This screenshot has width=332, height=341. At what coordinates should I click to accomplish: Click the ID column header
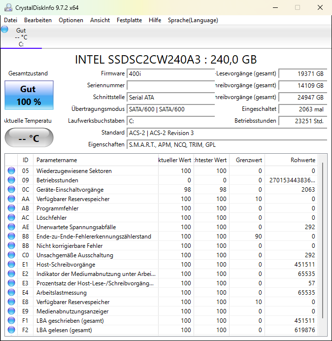[x=25, y=160]
